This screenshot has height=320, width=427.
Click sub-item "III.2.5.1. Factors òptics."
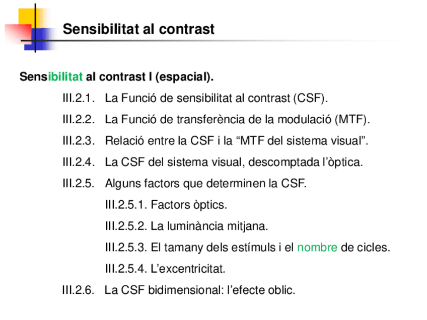click(166, 205)
